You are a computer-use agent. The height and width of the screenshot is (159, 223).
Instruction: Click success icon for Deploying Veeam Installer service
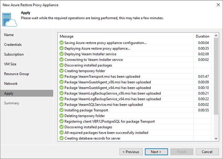coord(61,54)
